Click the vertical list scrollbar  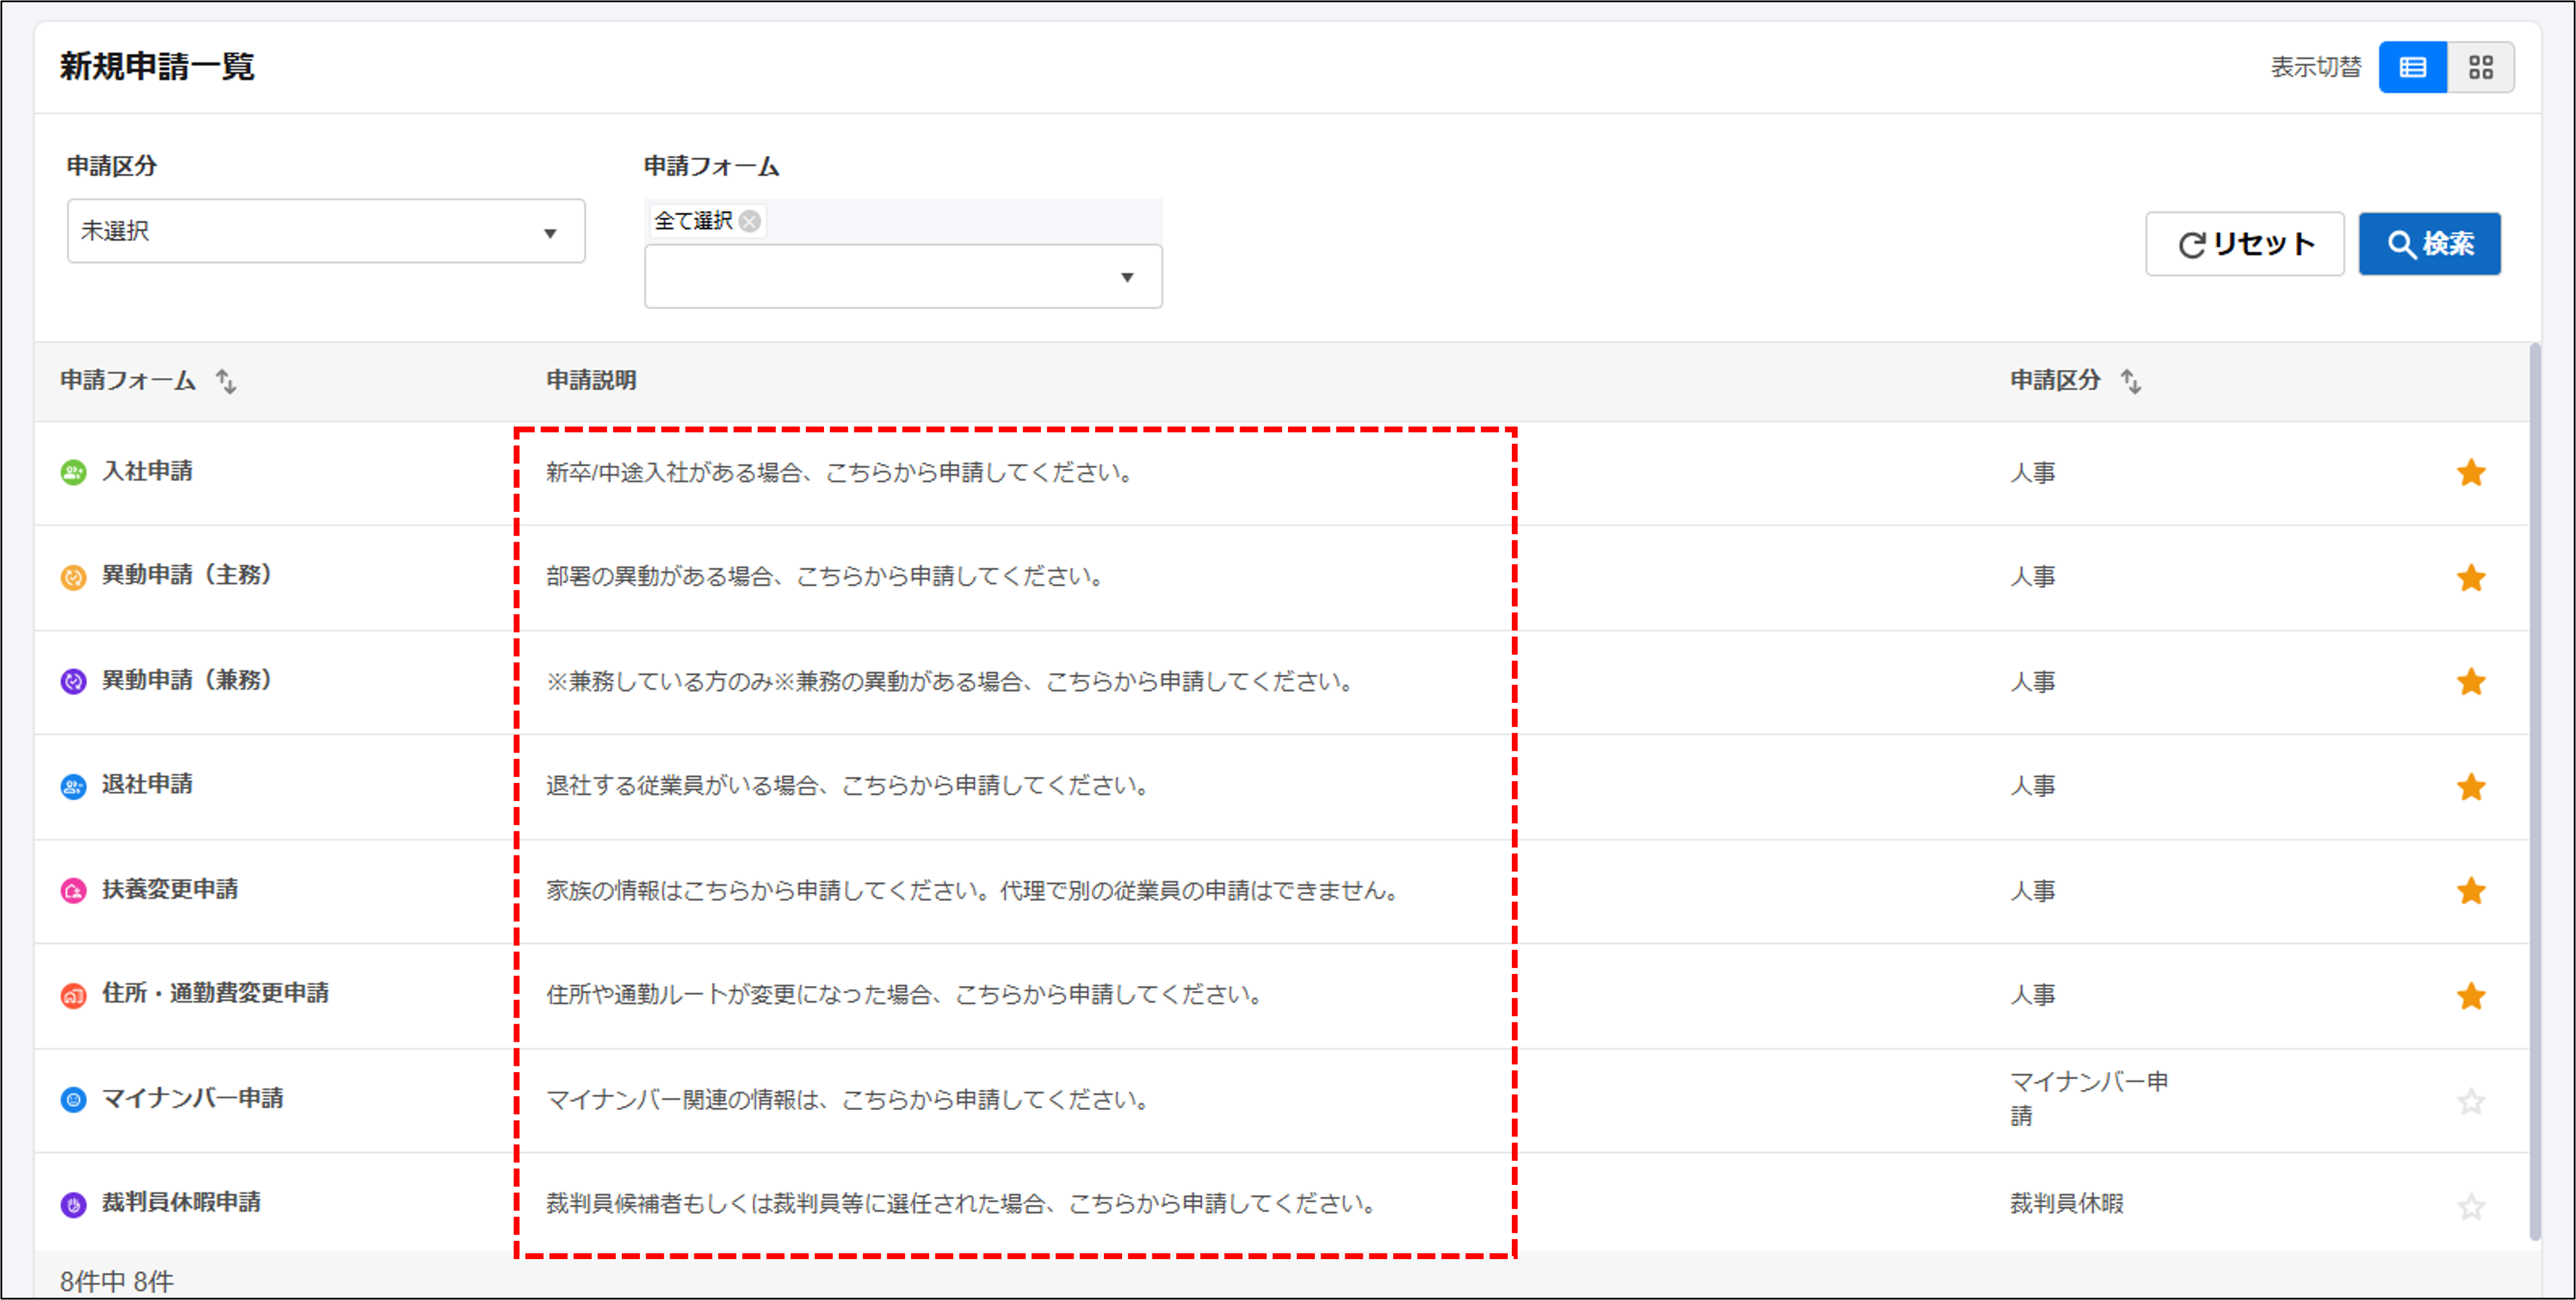coord(2534,790)
